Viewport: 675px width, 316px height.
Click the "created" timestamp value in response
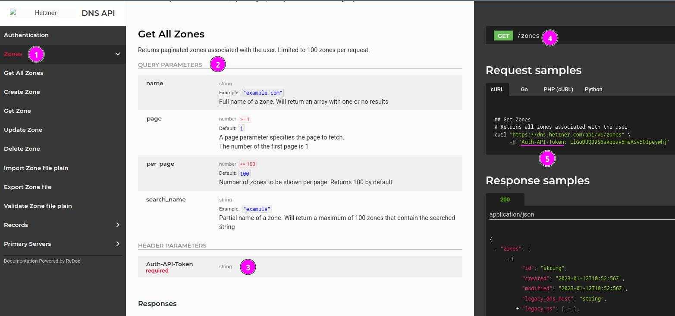click(589, 279)
